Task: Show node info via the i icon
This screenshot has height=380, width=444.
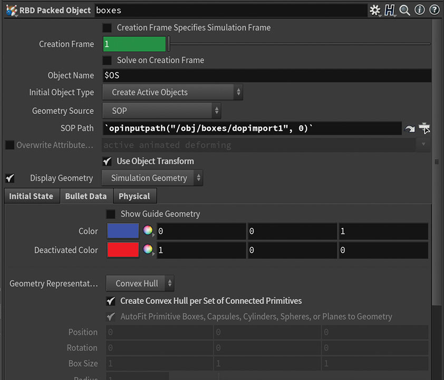Action: 420,10
